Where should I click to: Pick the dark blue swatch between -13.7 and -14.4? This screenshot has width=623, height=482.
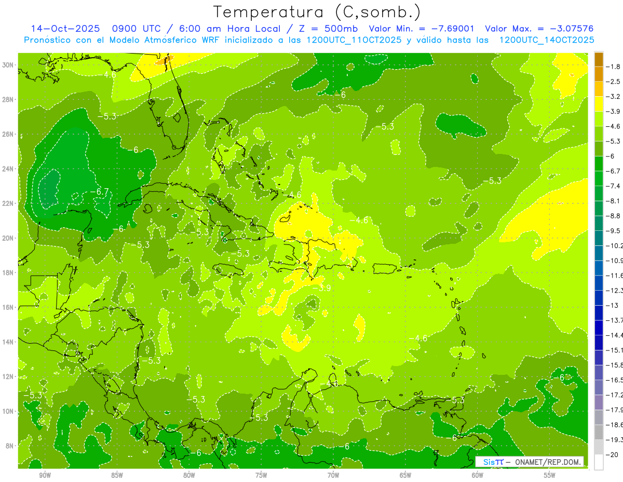tap(599, 328)
